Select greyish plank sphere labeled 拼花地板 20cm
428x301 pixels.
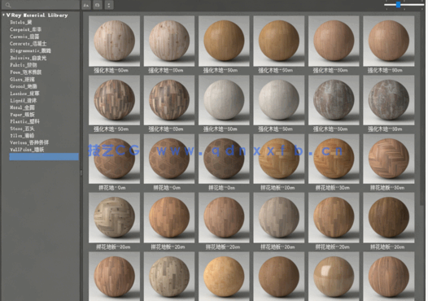(x=279, y=218)
